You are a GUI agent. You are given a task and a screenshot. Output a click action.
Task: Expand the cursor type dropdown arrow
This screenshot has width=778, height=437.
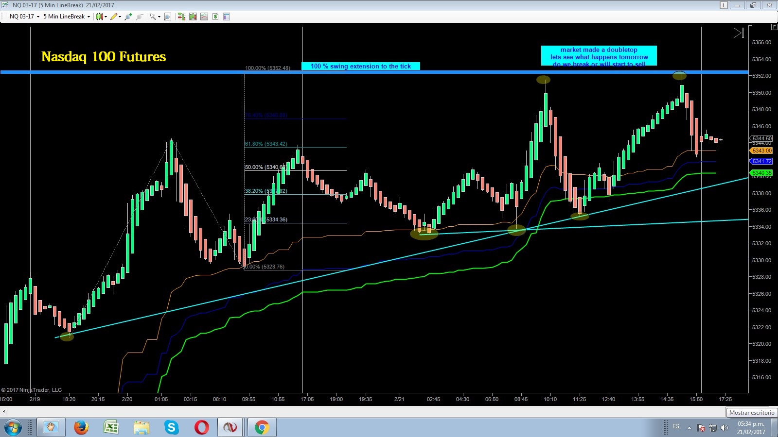pyautogui.click(x=159, y=17)
